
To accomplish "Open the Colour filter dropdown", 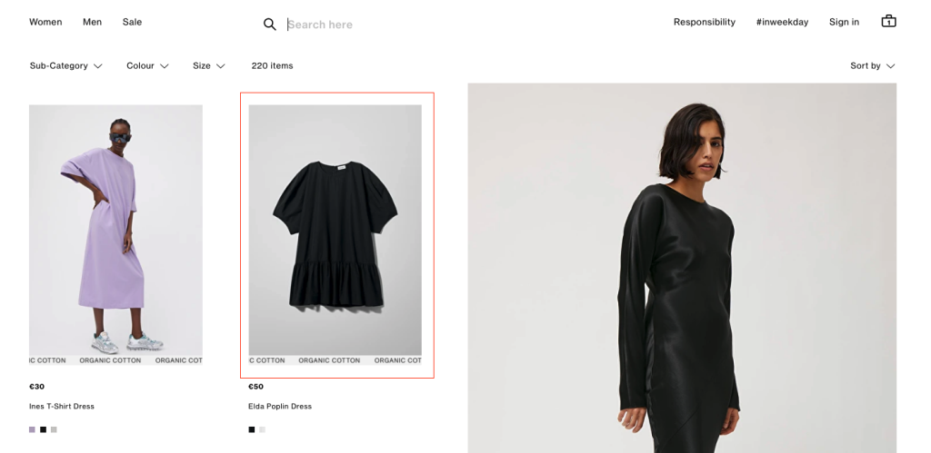I will coord(147,66).
